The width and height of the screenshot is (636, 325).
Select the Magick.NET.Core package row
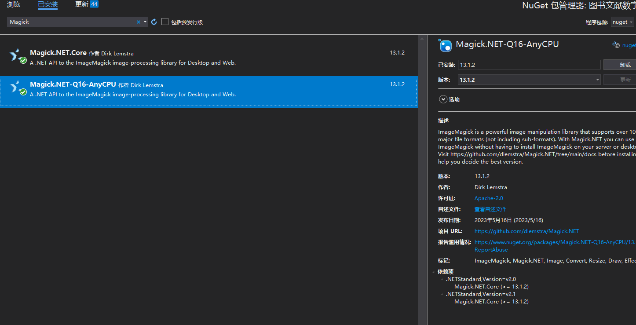tap(209, 58)
